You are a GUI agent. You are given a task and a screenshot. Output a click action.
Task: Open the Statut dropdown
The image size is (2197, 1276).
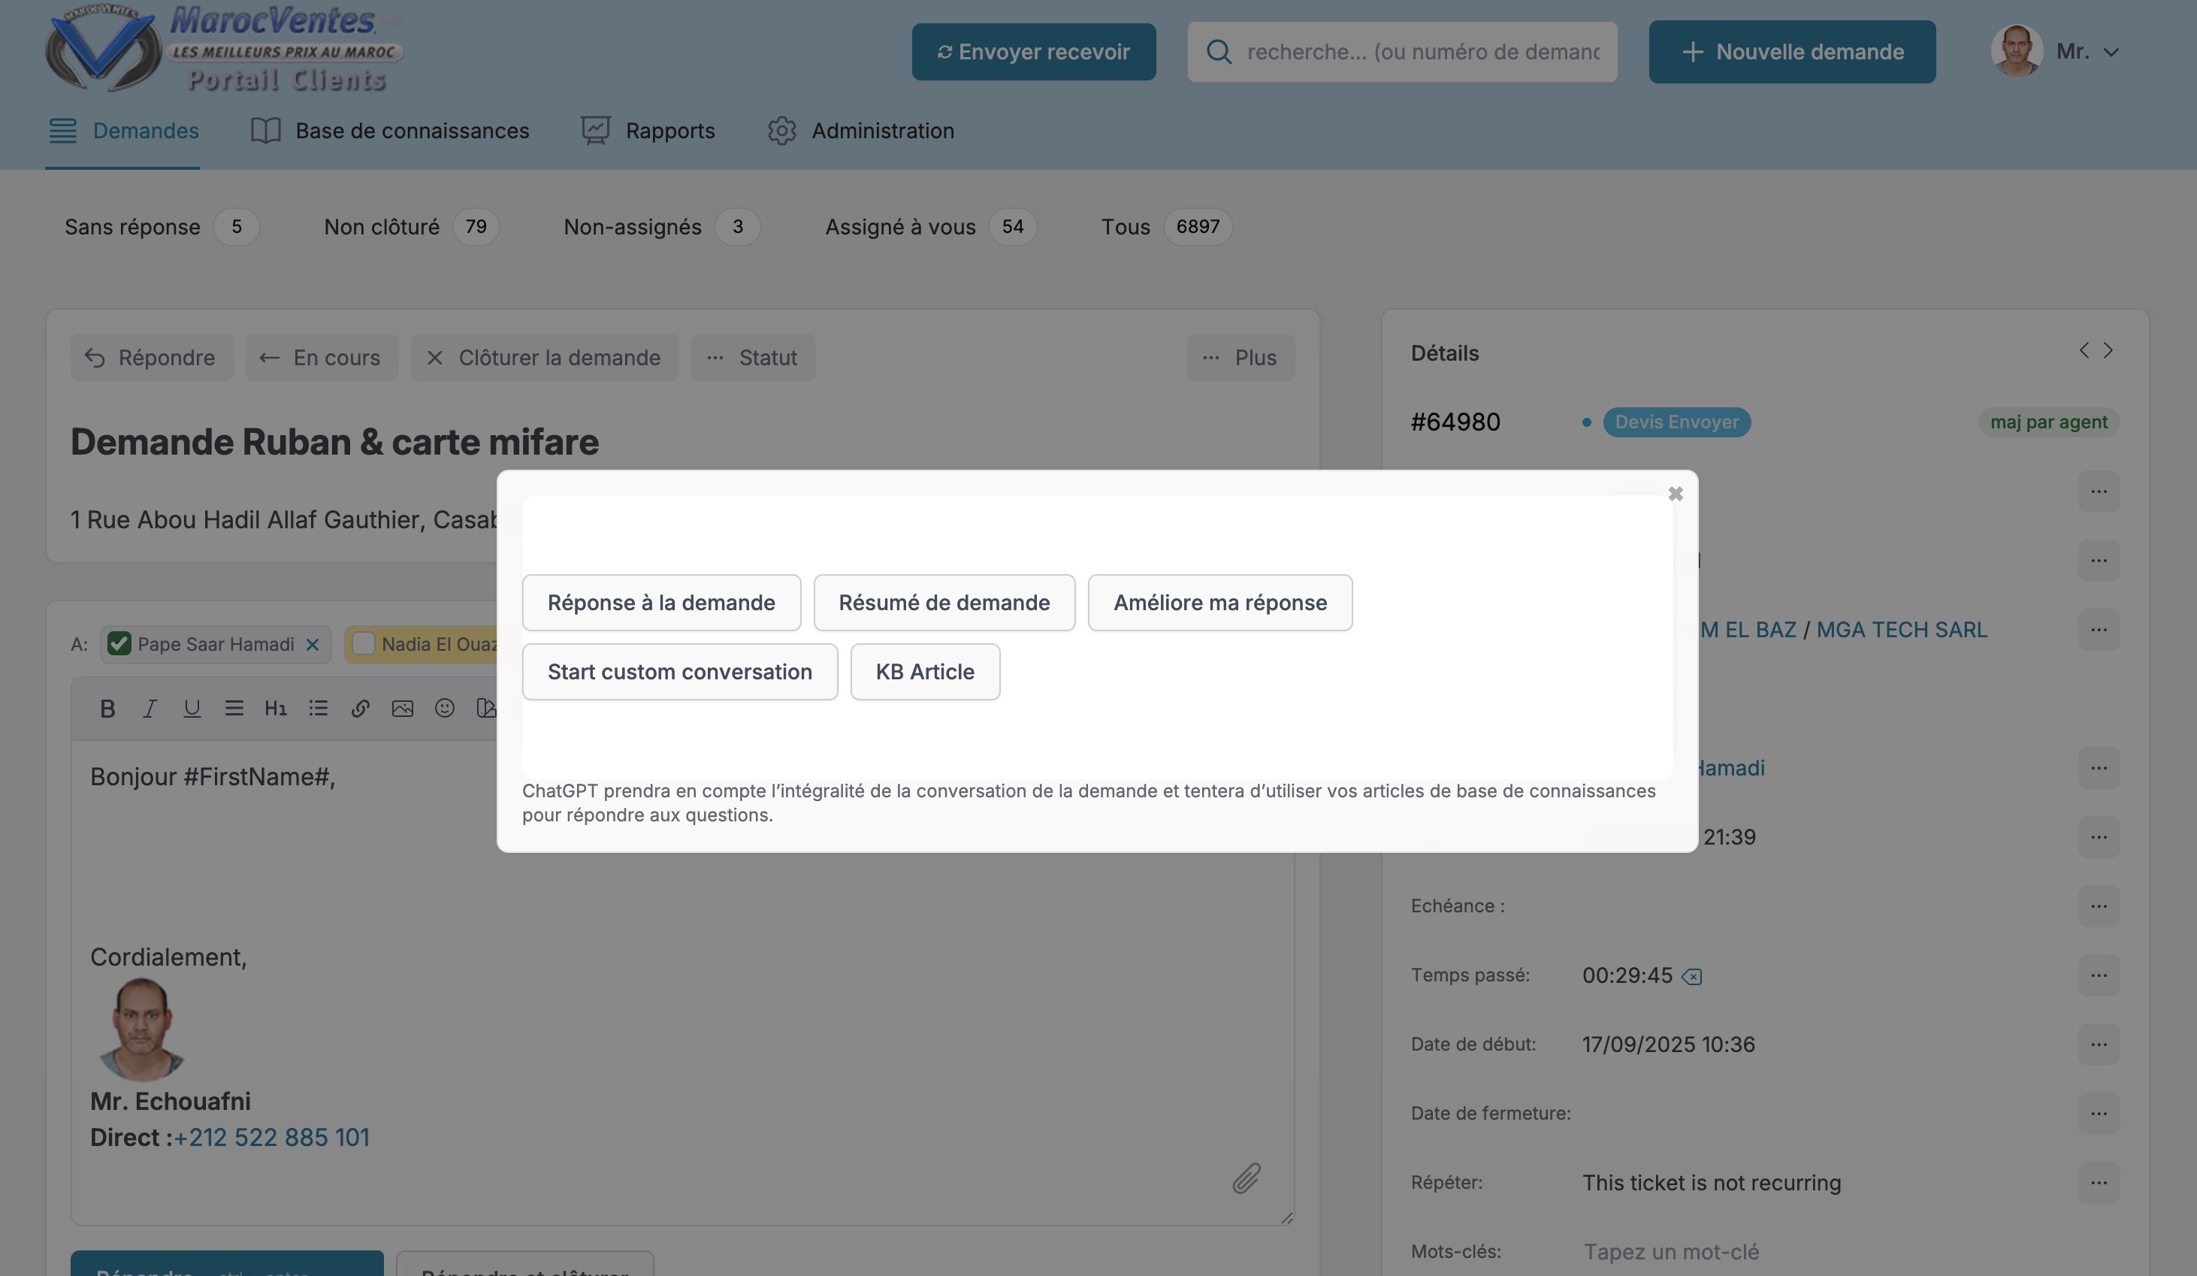(x=752, y=358)
